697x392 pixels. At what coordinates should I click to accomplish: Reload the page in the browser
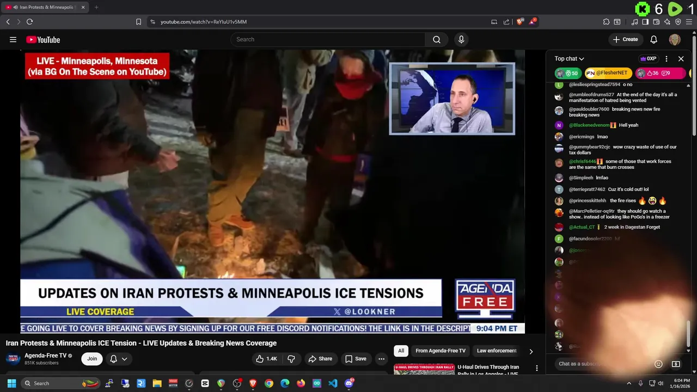tap(29, 22)
